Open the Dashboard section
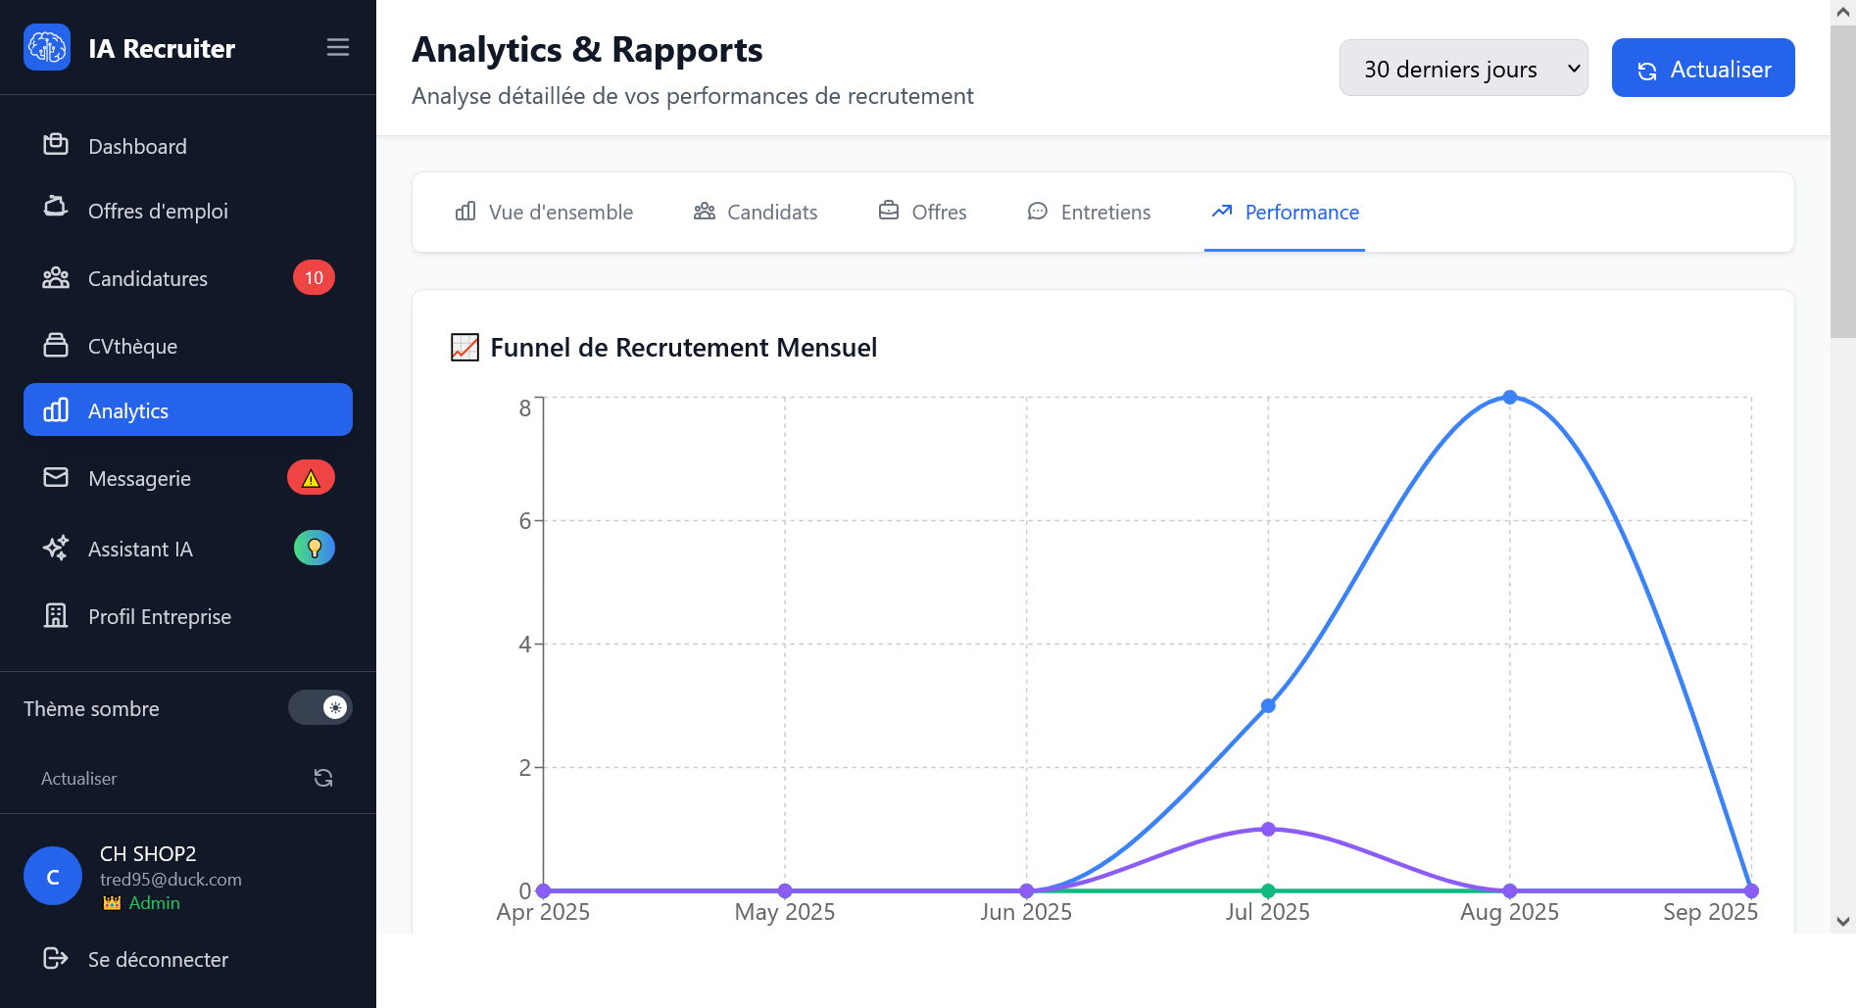 click(137, 146)
